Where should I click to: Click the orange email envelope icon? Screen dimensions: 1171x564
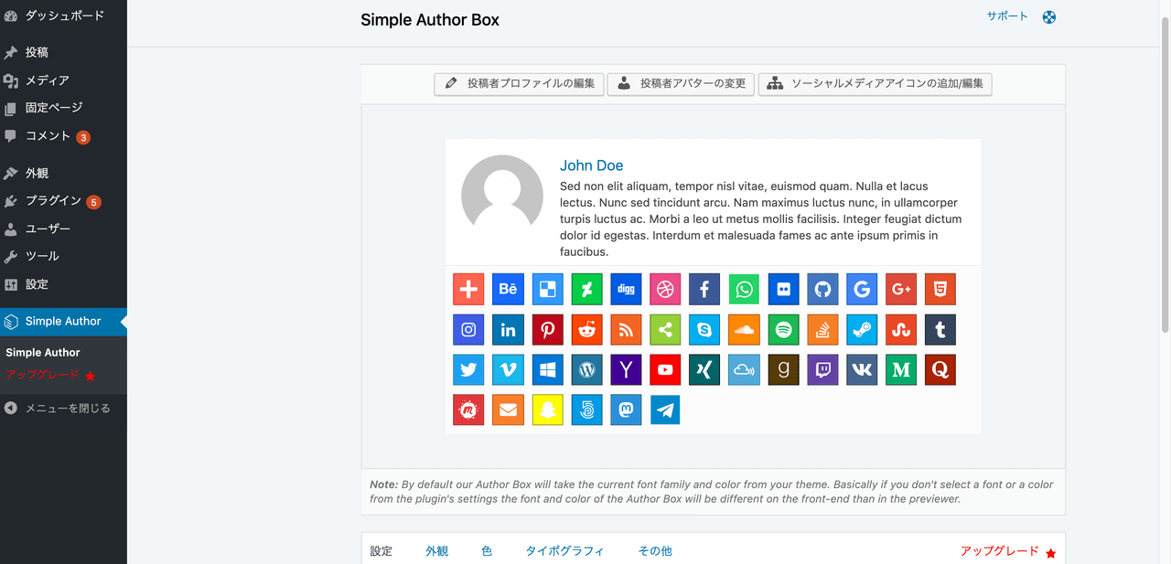(508, 410)
